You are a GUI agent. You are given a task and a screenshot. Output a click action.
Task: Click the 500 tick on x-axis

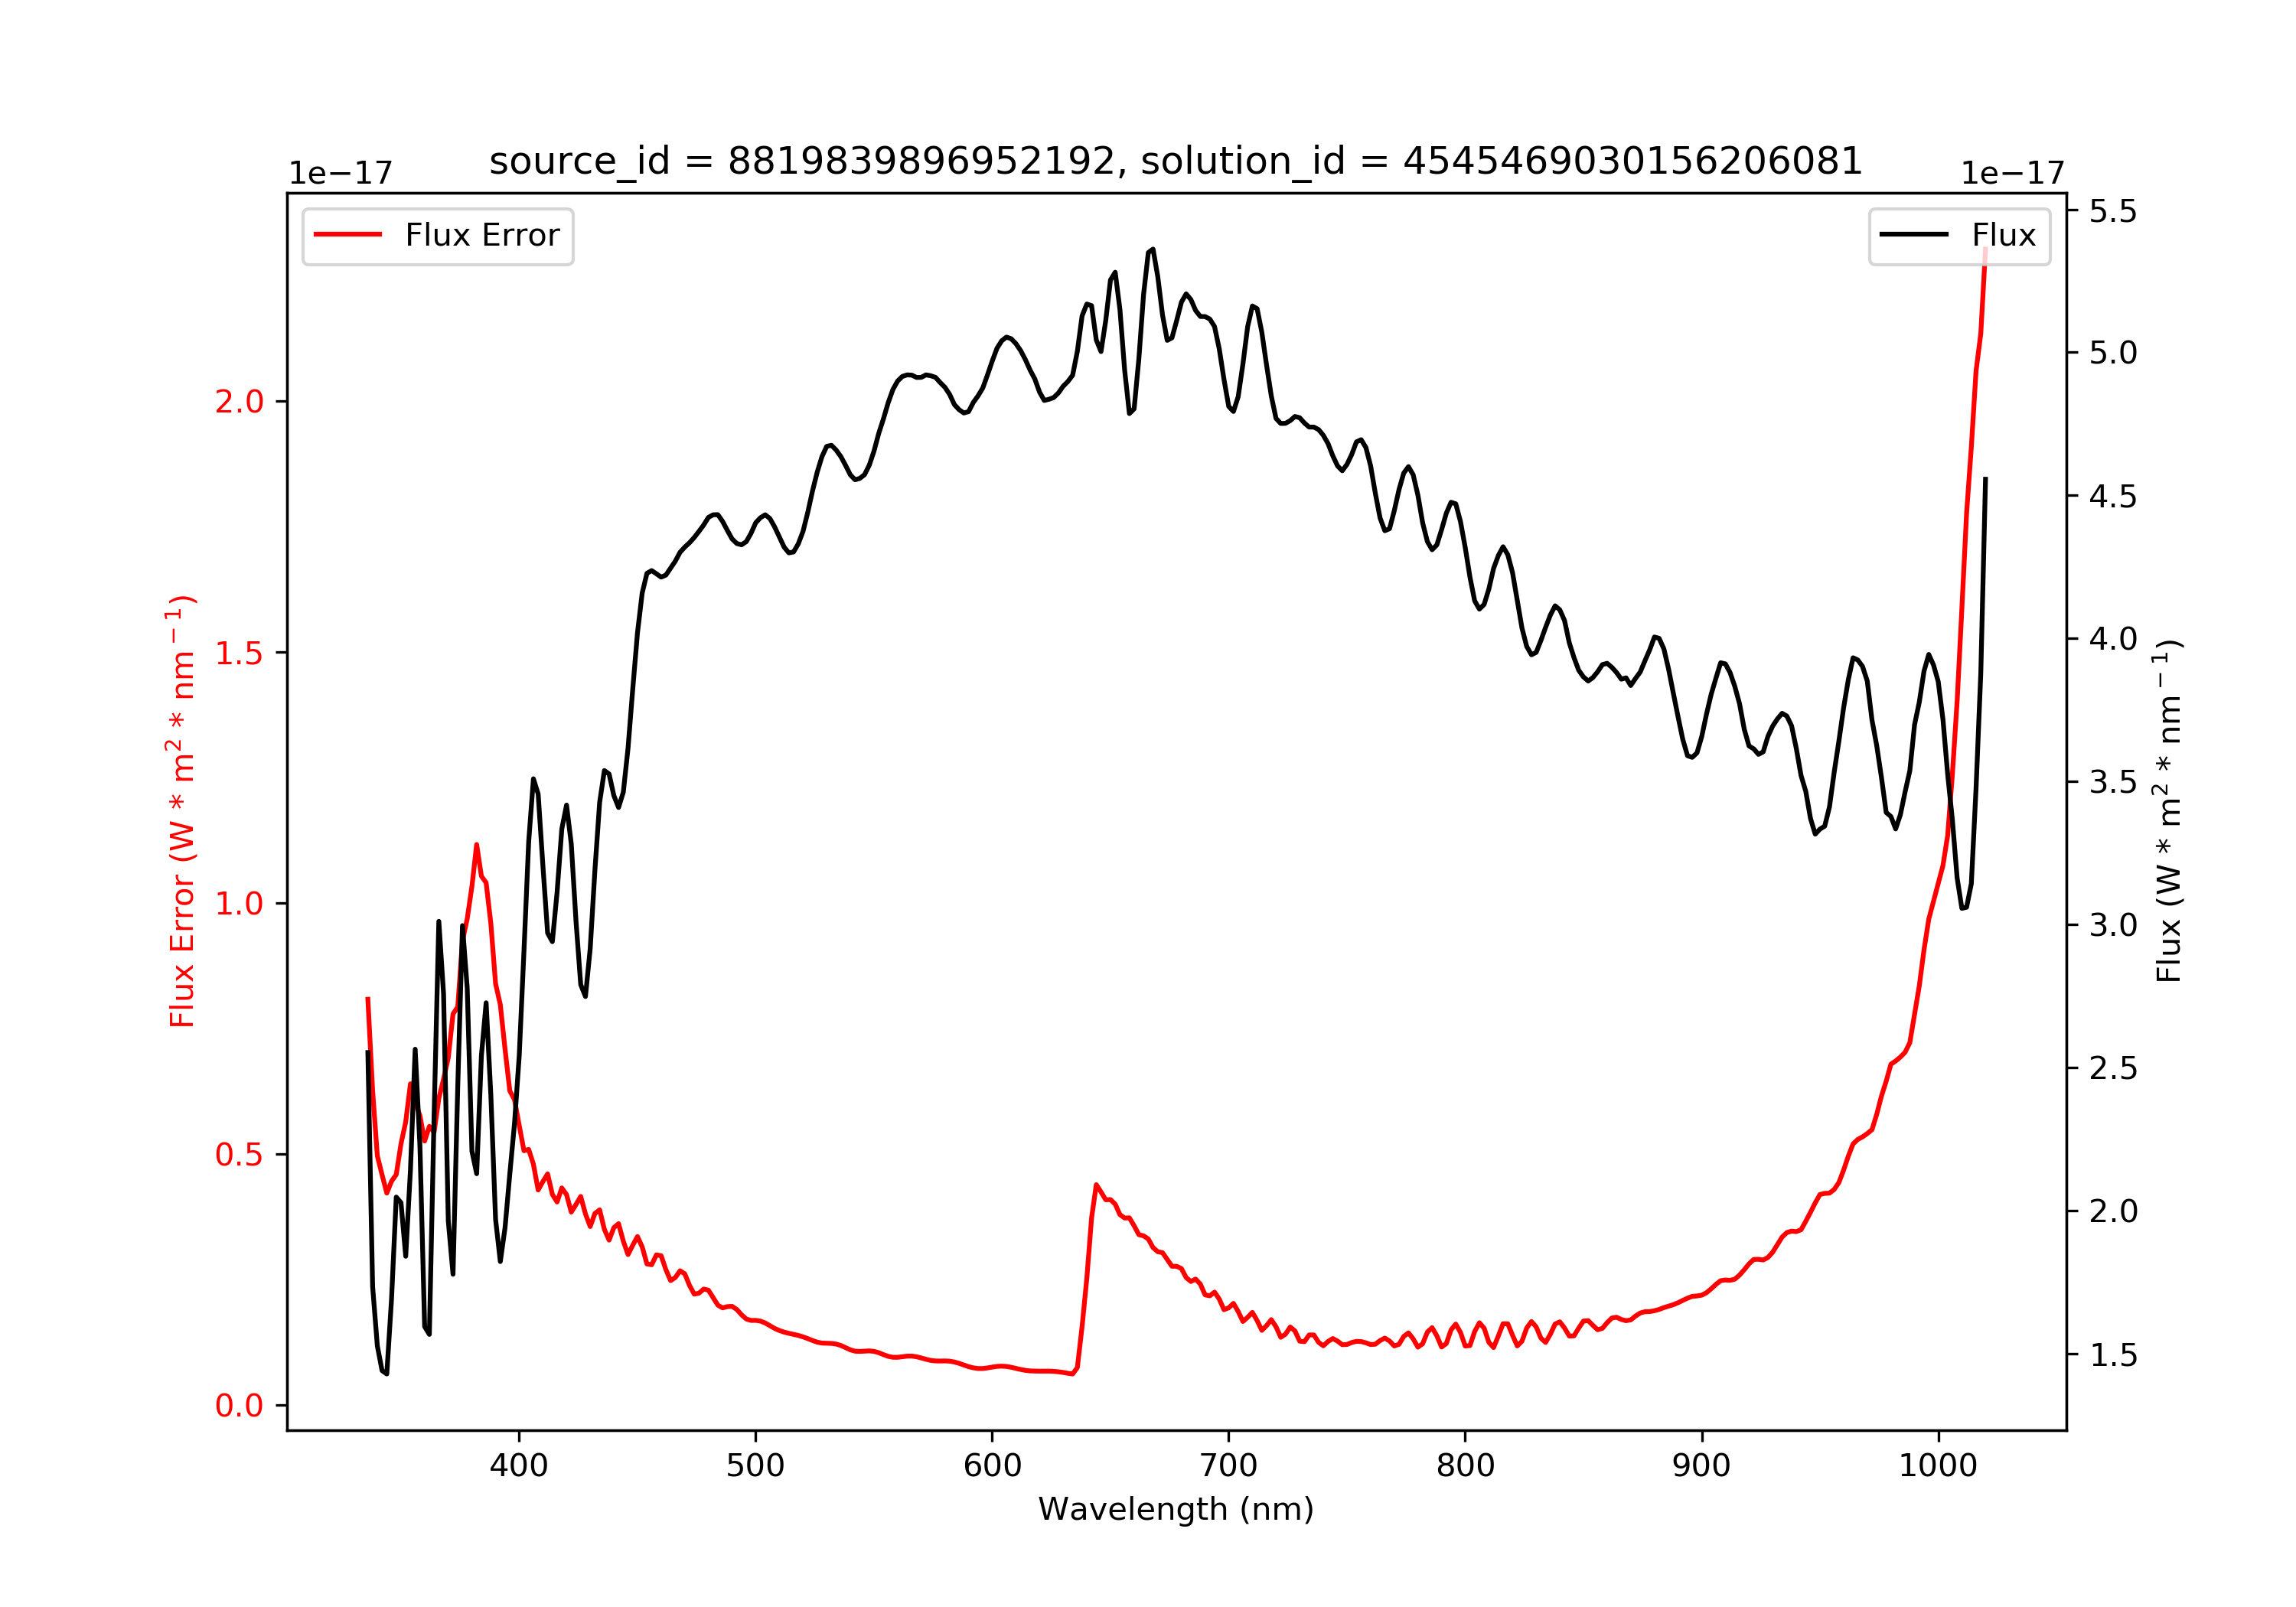click(x=755, y=1466)
